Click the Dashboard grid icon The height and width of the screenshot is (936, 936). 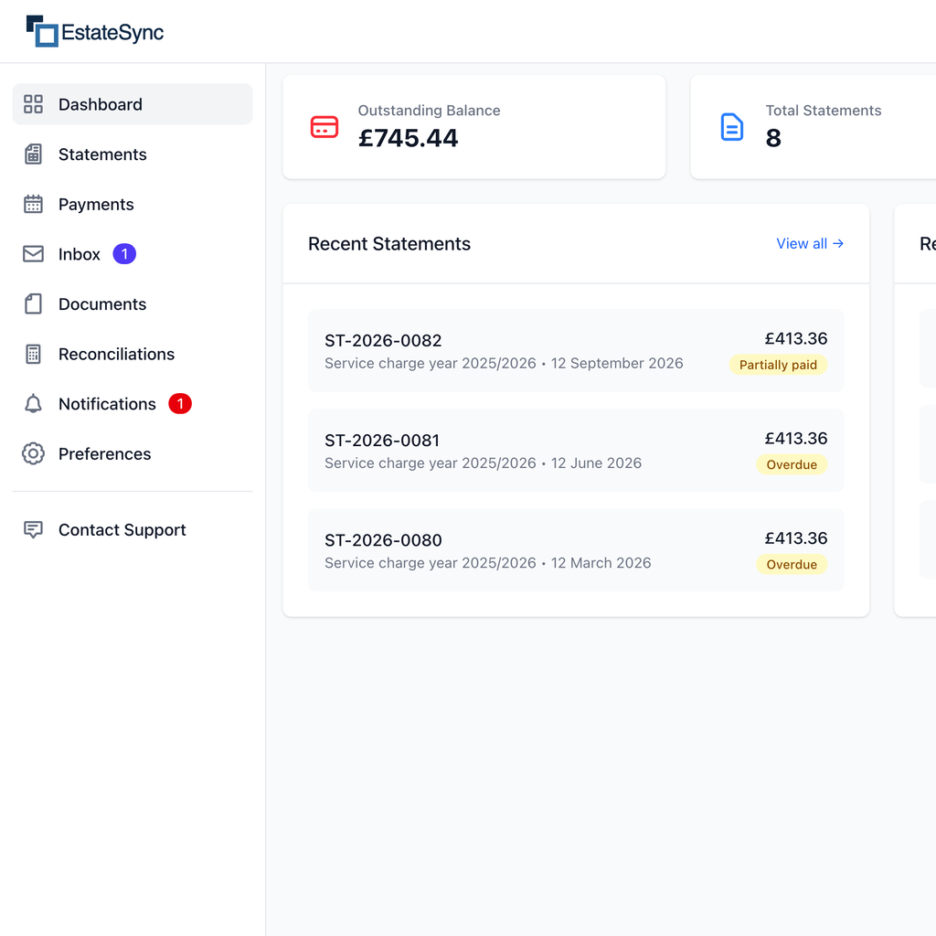33,104
